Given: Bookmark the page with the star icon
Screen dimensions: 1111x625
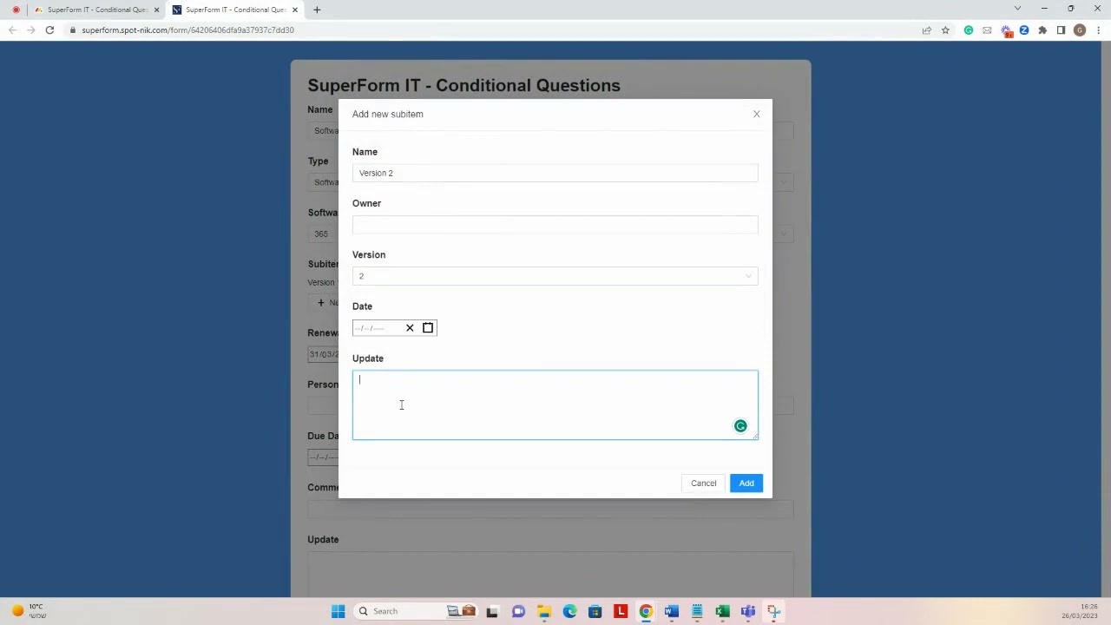Looking at the screenshot, I should tap(946, 30).
